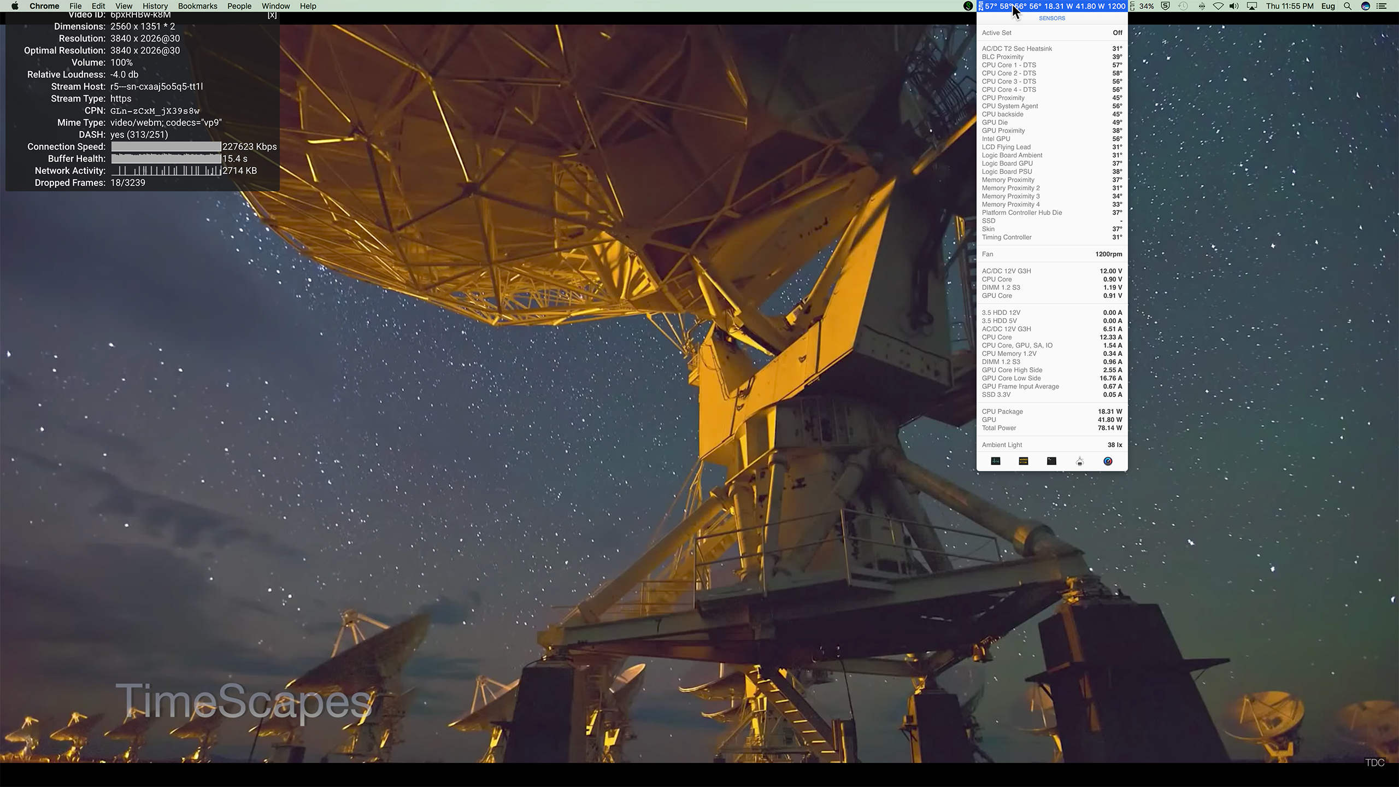
Task: Click the sensors readout in the menu bar
Action: click(x=1052, y=6)
